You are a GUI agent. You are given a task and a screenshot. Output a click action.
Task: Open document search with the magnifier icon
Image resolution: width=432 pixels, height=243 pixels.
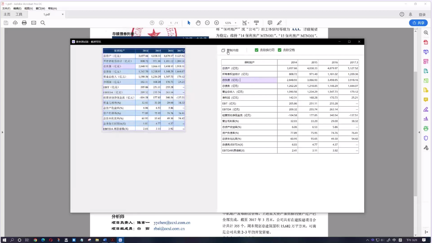[x=43, y=23]
